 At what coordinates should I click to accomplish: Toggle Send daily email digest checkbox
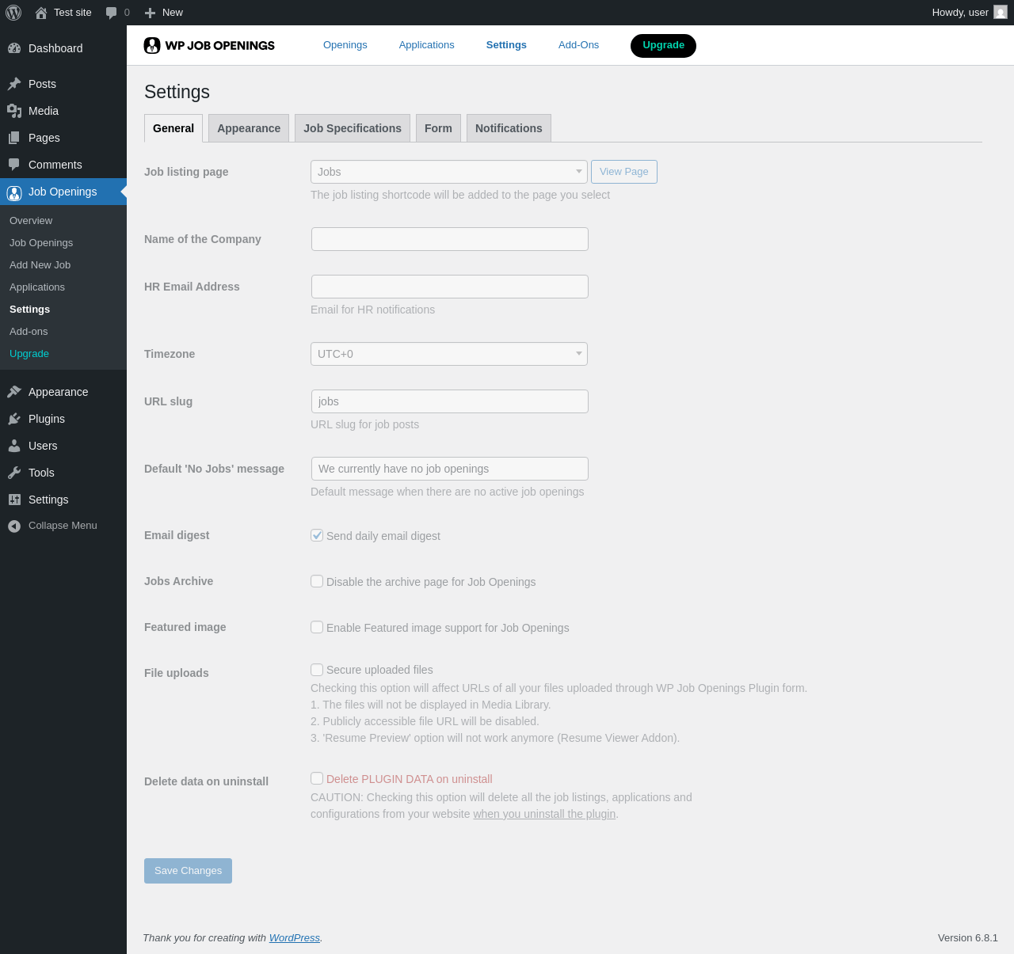click(x=317, y=535)
